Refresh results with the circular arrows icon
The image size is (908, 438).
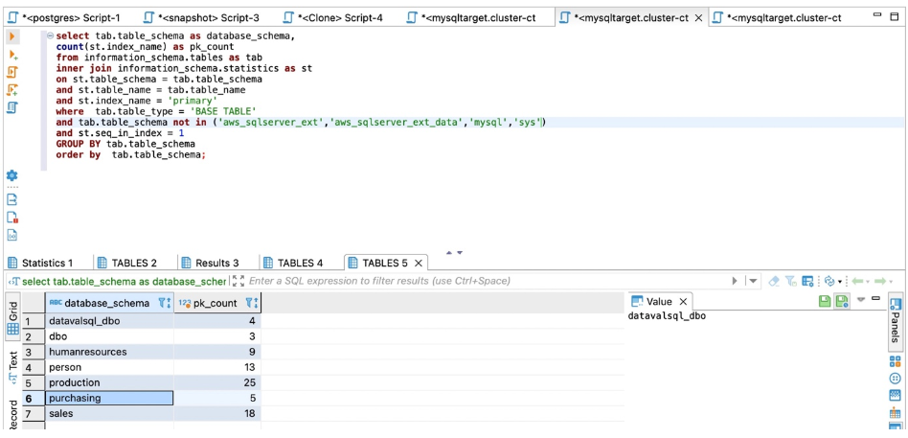pos(829,281)
